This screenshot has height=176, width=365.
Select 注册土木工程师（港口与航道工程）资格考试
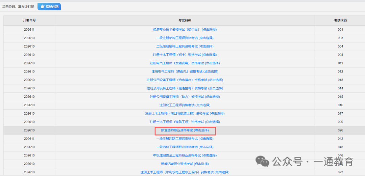pyautogui.click(x=185, y=113)
